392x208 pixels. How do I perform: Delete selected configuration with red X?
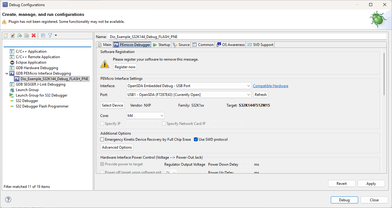pos(34,35)
